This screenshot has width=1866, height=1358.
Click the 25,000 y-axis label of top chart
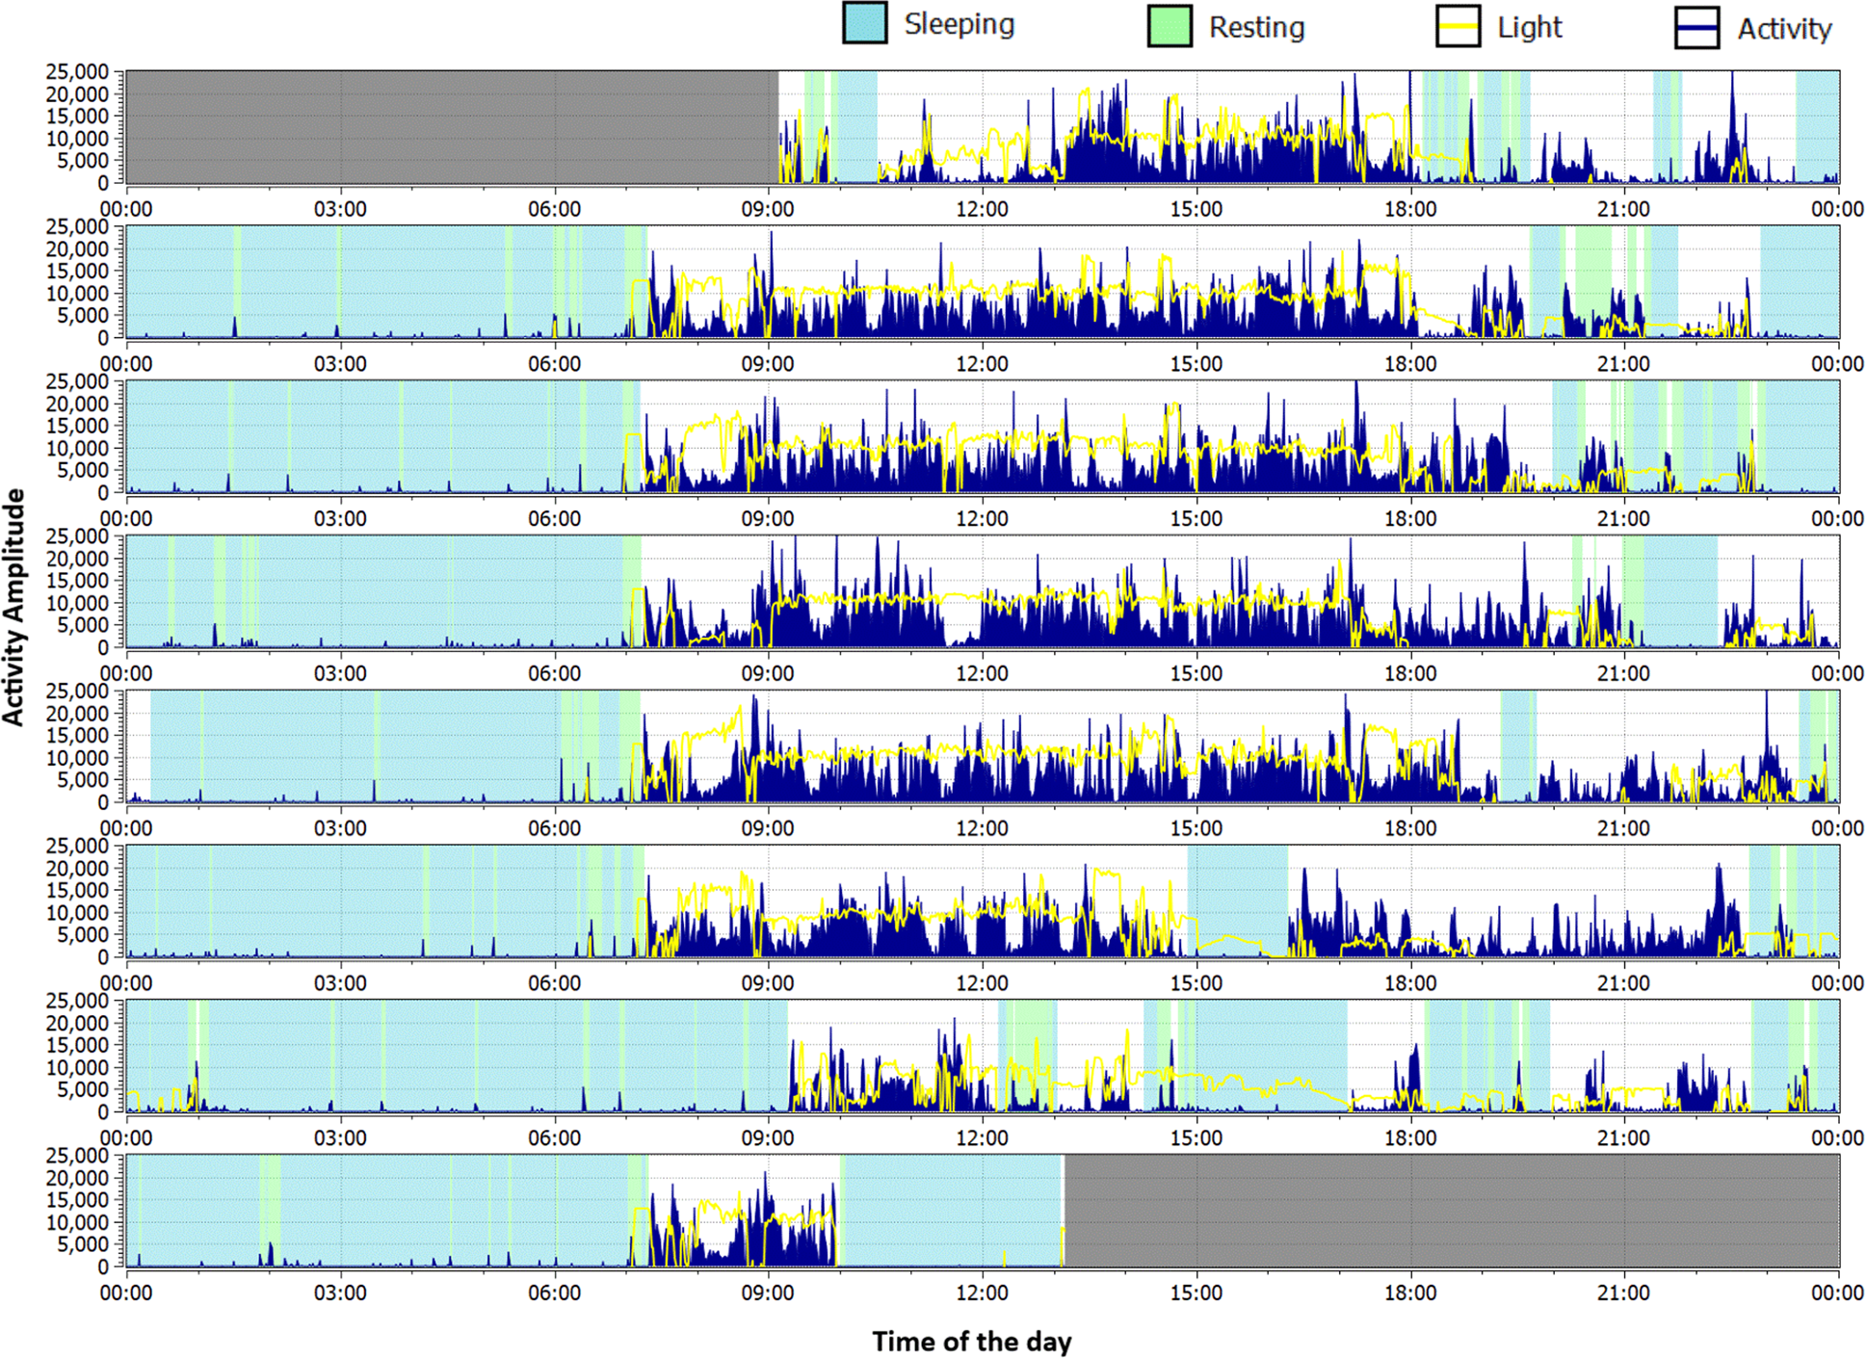(77, 72)
